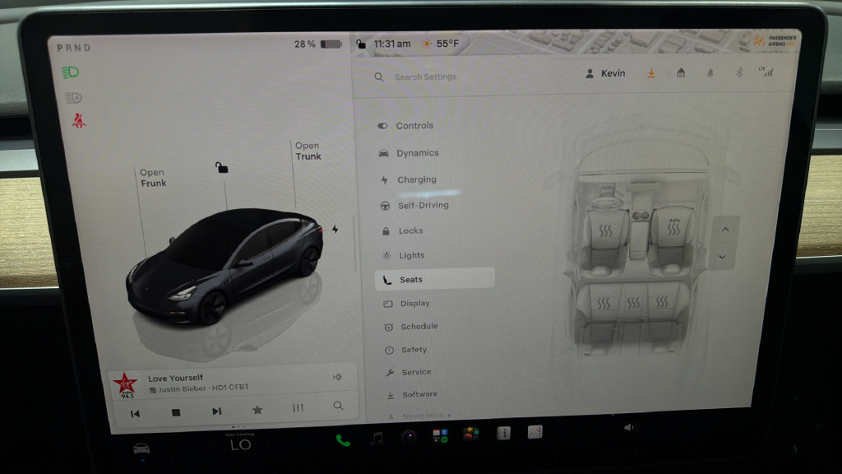Open the Dynamics settings menu
842x474 pixels.
click(x=409, y=153)
